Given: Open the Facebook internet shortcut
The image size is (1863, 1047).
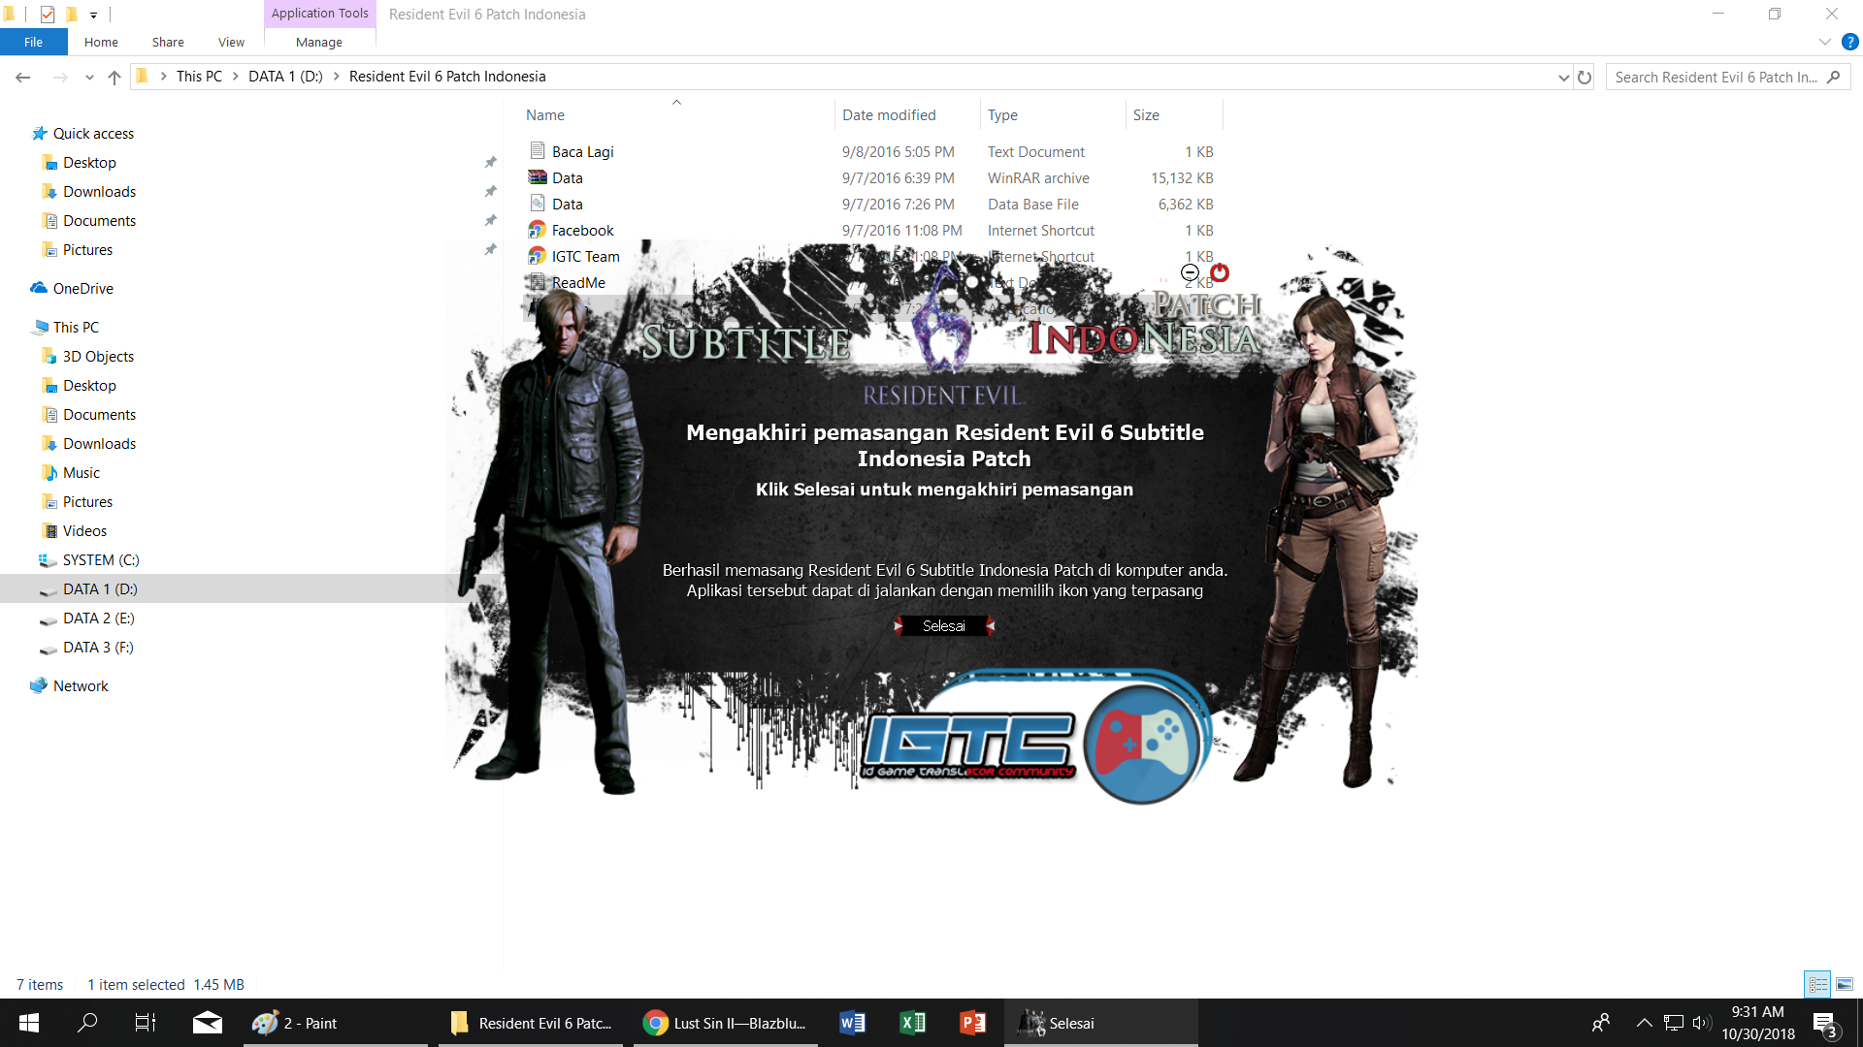Looking at the screenshot, I should [582, 231].
